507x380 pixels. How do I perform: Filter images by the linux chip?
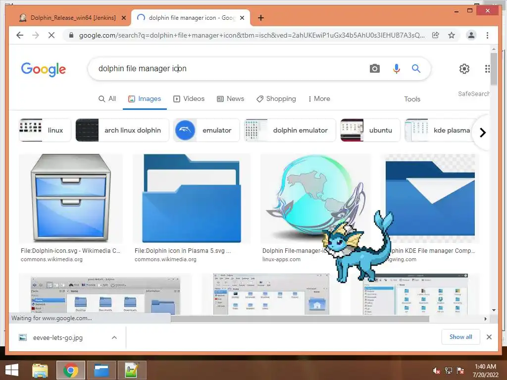coord(45,130)
